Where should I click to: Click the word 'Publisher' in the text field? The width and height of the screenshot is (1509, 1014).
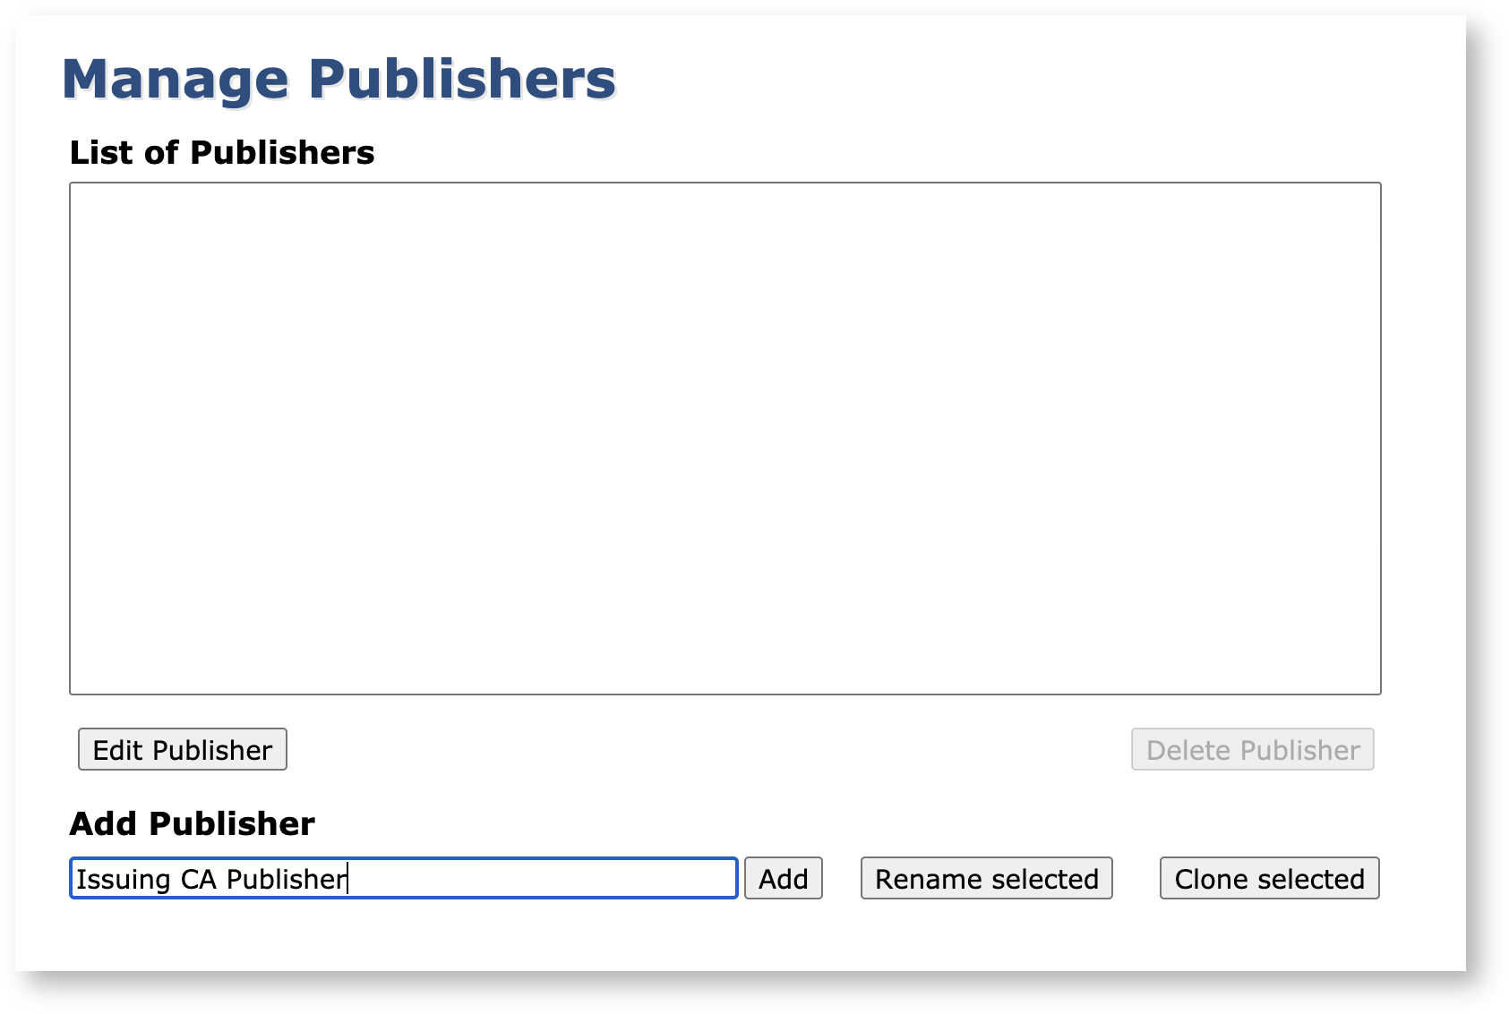[286, 879]
